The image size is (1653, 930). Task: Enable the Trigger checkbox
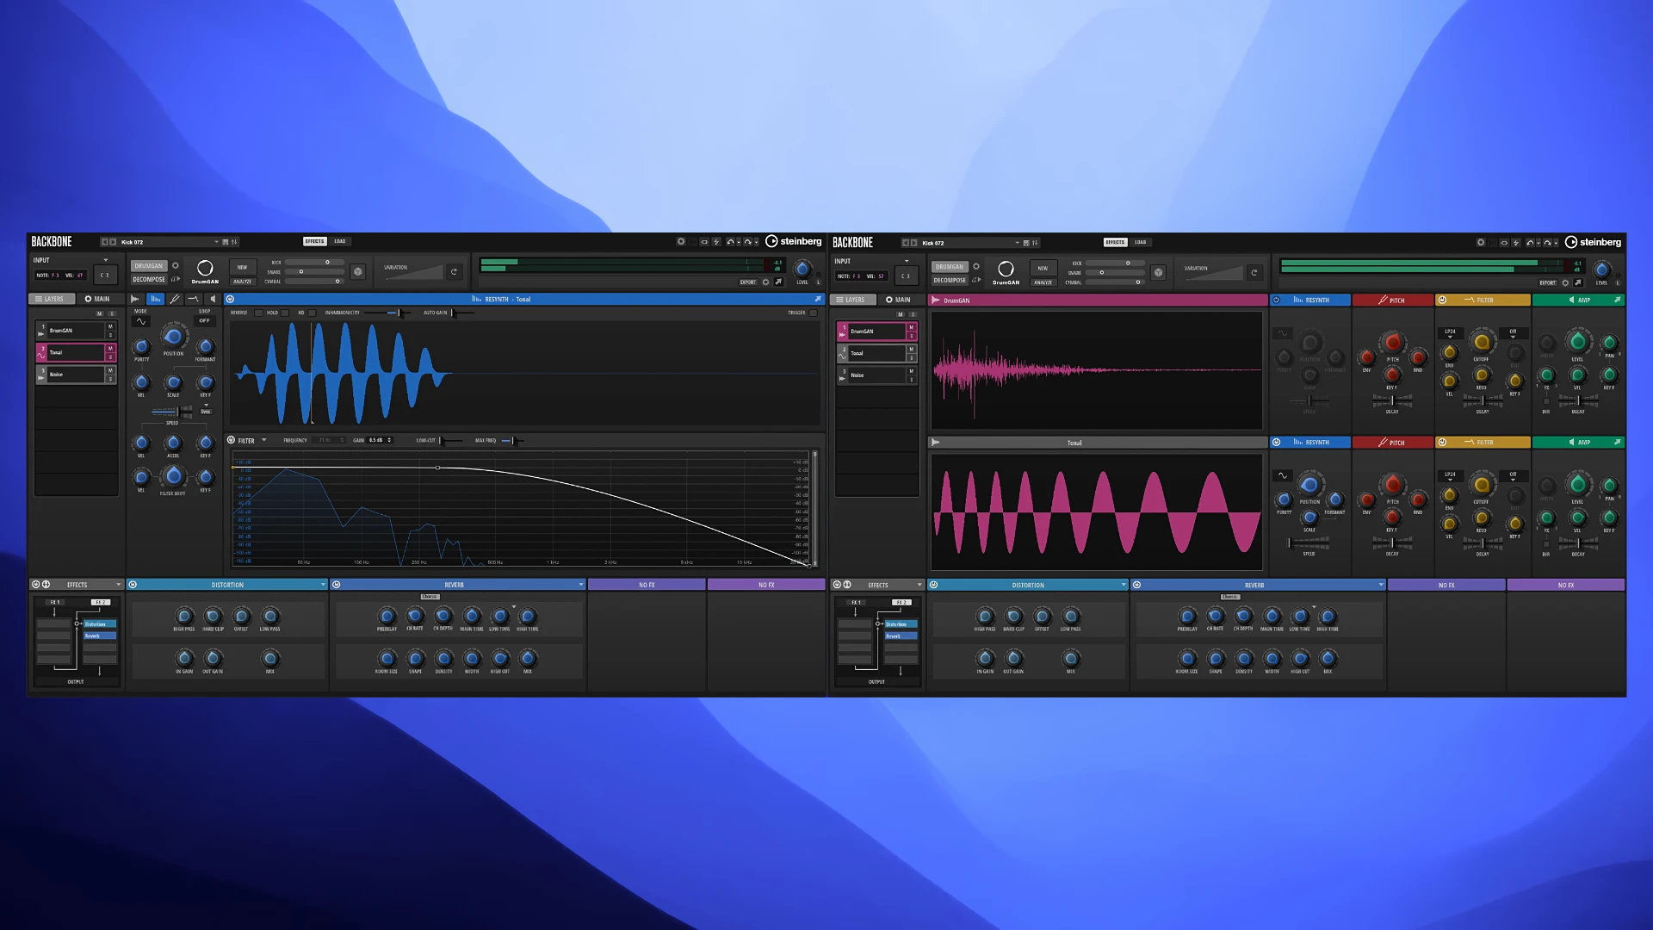[x=813, y=313]
